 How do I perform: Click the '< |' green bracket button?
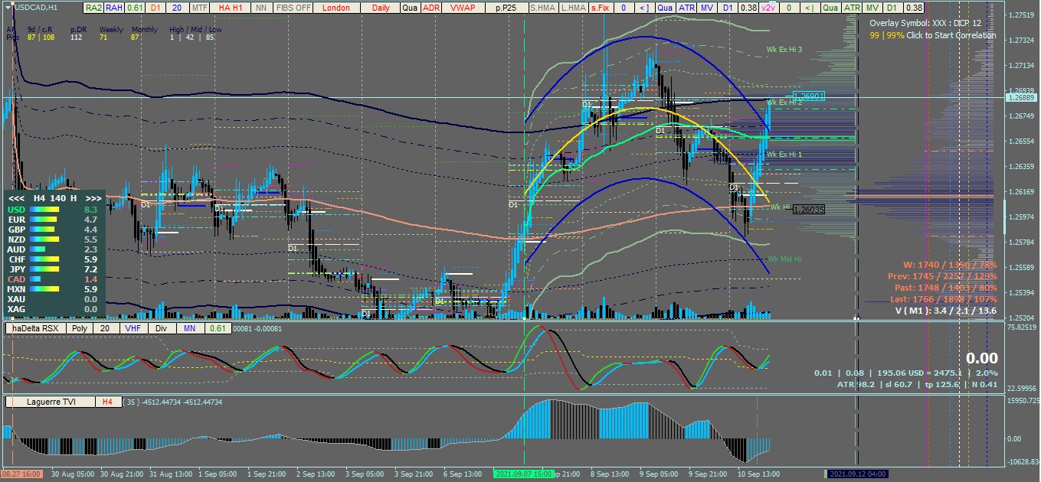click(x=811, y=8)
